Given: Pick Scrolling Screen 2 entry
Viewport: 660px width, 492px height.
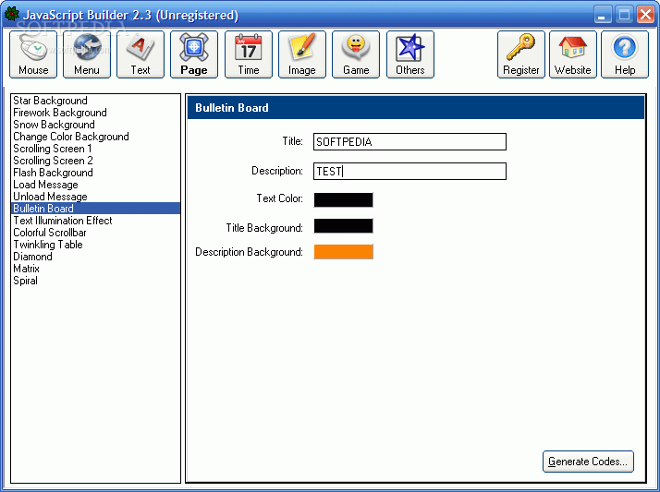Looking at the screenshot, I should point(95,161).
